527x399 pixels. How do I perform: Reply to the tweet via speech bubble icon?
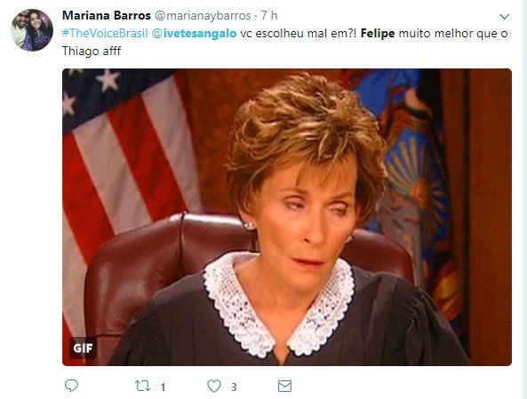tap(71, 386)
